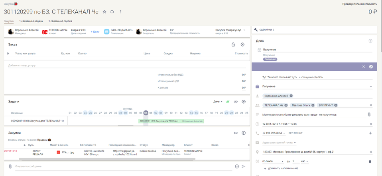Attach file with paperclip in message box
Image resolution: width=382 pixels, height=176 pixels.
point(10,166)
